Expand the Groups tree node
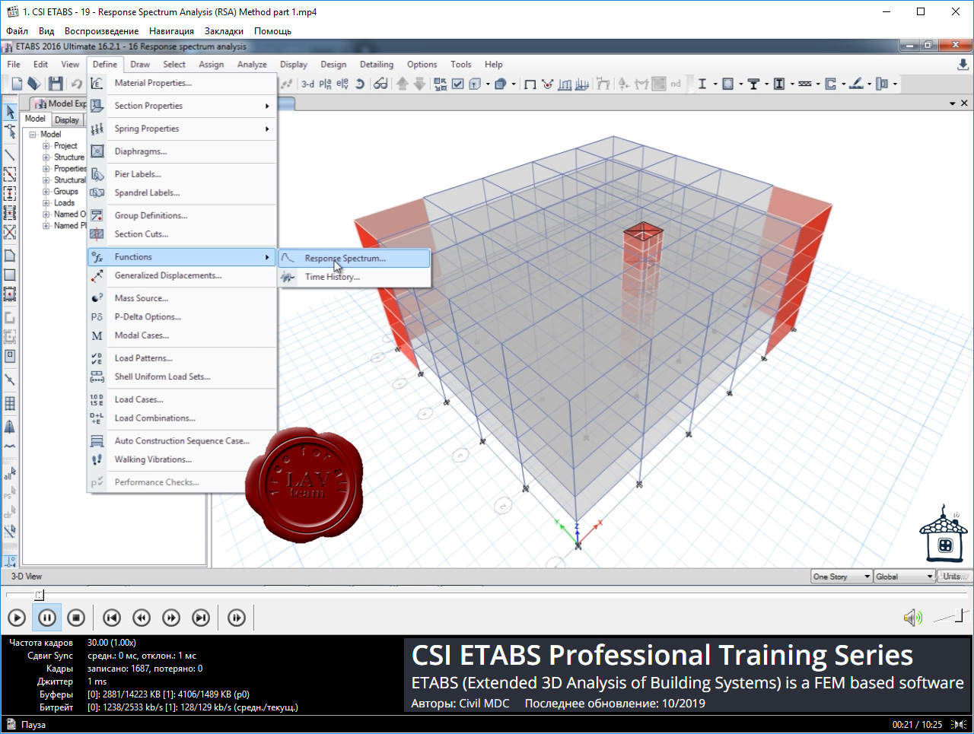 coord(46,192)
